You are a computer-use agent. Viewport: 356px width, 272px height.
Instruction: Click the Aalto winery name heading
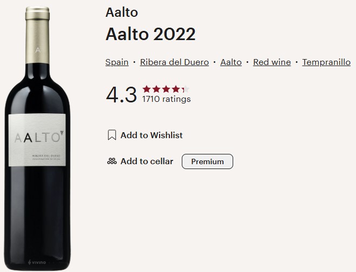(122, 12)
